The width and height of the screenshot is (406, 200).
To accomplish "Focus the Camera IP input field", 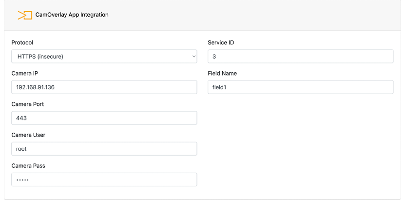I will tap(104, 87).
